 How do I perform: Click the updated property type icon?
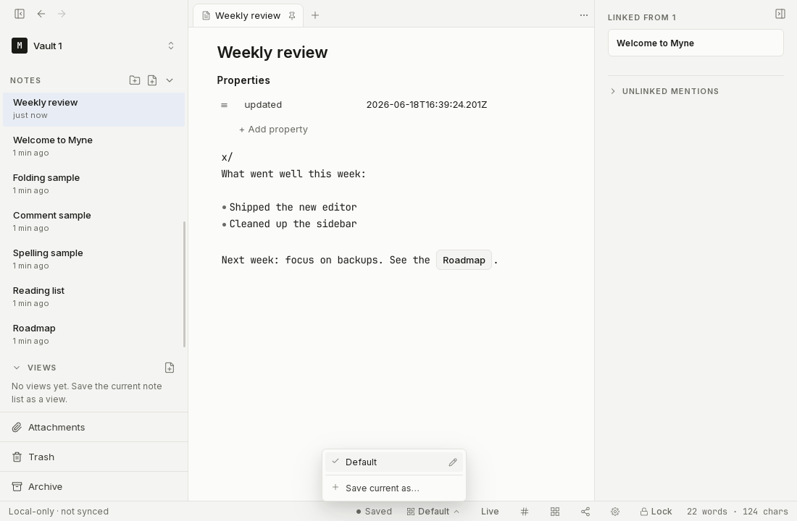pyautogui.click(x=224, y=105)
